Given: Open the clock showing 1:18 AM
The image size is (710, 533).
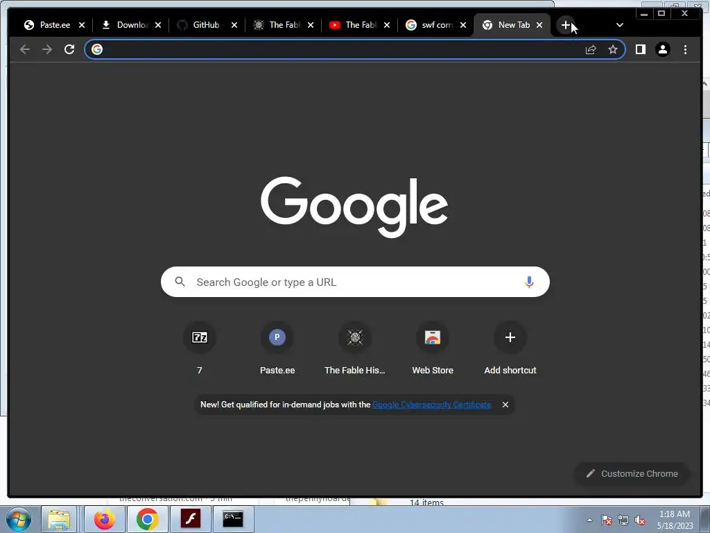Looking at the screenshot, I should (675, 520).
